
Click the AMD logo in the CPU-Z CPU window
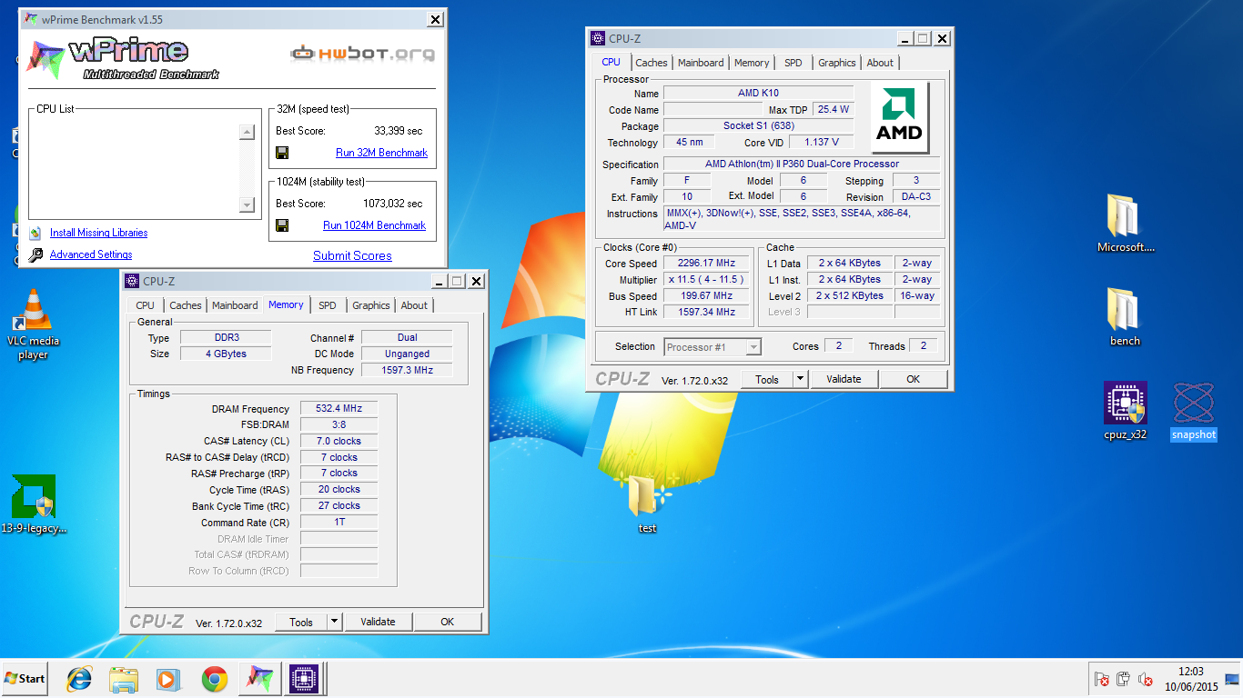899,117
